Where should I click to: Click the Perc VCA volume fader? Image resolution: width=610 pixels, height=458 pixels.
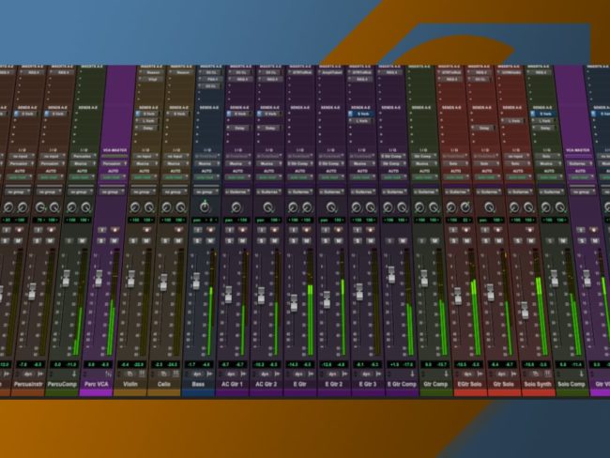(99, 278)
